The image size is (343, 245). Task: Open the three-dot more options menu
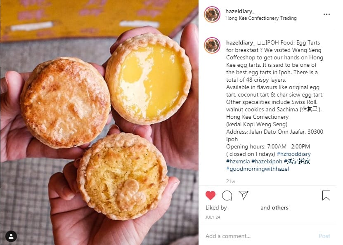click(x=326, y=14)
